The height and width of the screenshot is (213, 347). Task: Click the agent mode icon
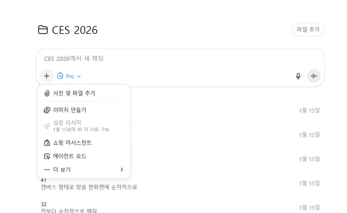click(47, 156)
